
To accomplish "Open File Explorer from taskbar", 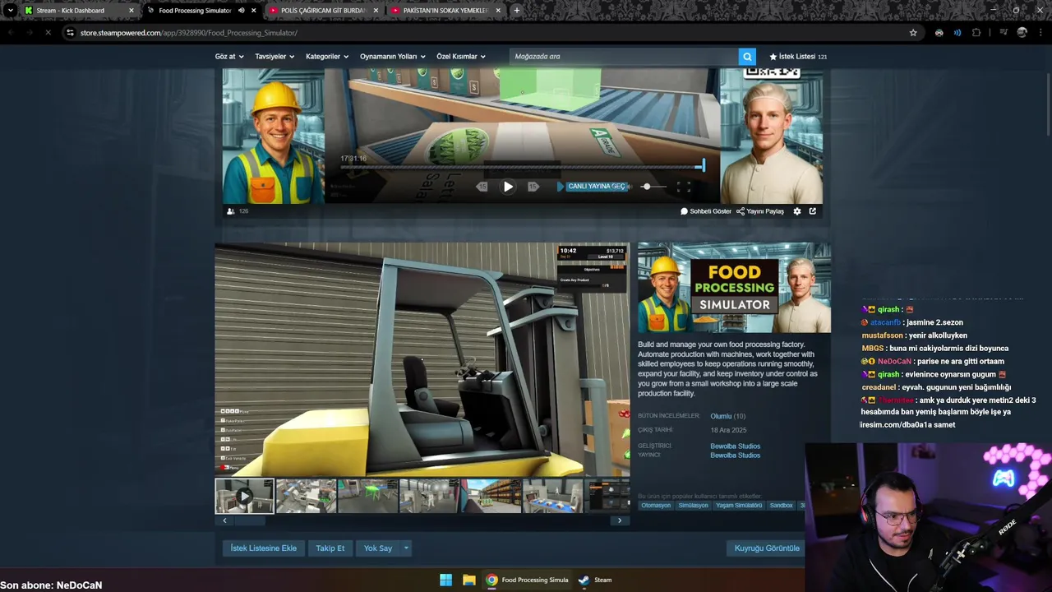I will click(468, 580).
